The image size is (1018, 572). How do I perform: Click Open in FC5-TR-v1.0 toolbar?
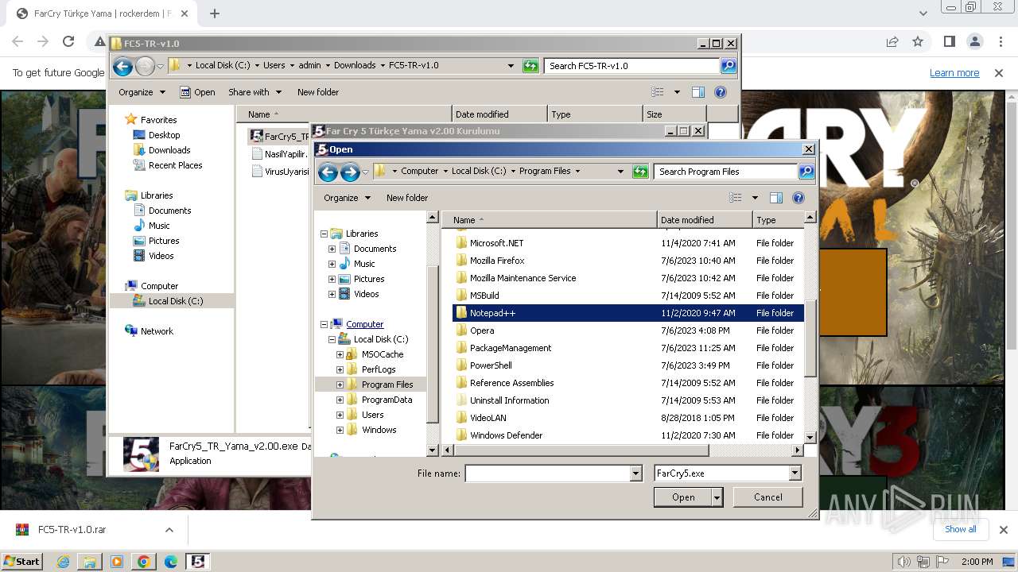tap(197, 92)
